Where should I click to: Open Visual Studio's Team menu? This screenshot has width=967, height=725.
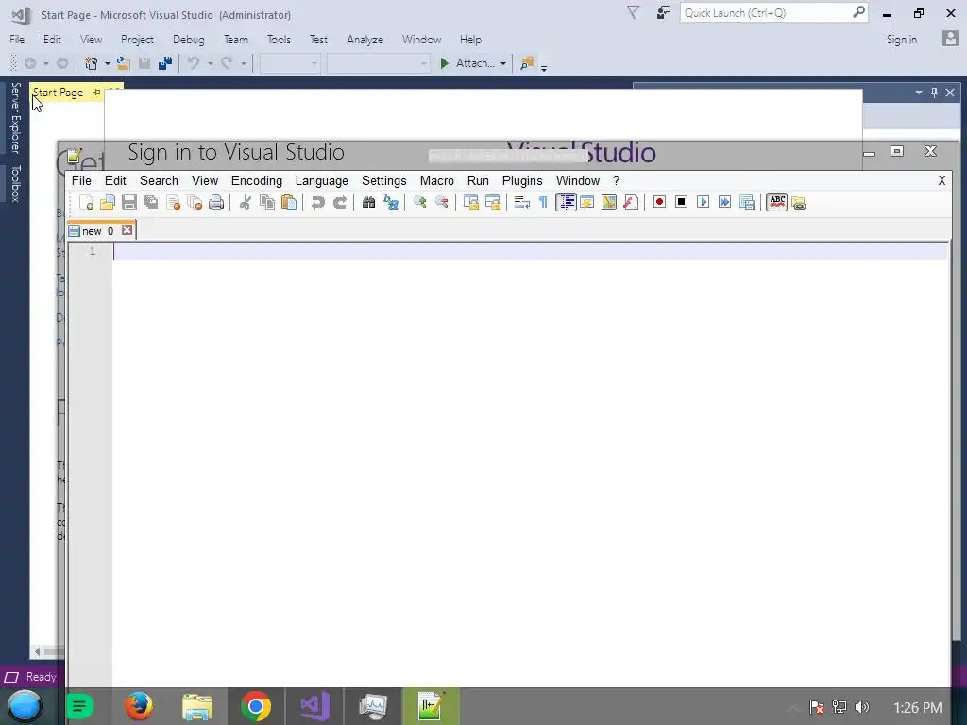(x=235, y=40)
